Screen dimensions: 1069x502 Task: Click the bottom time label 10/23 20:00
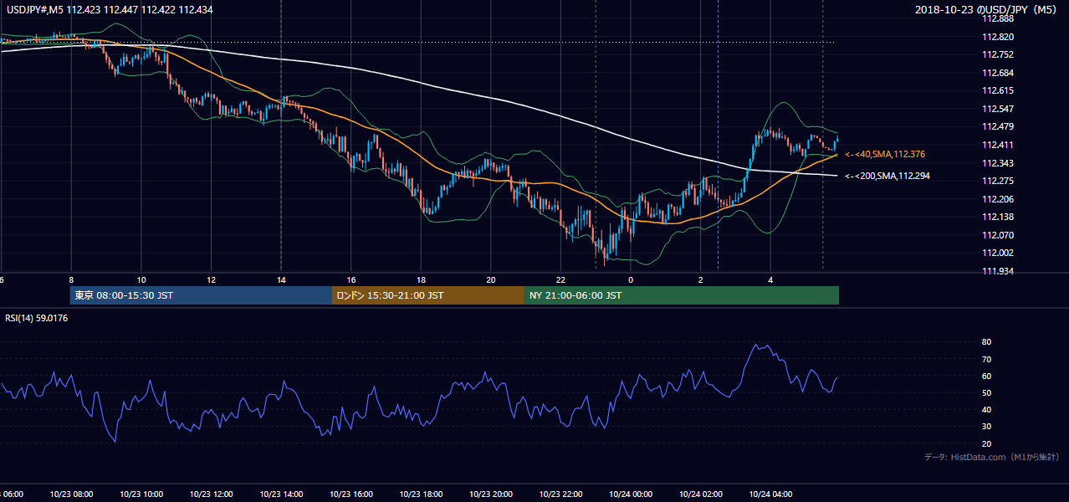pyautogui.click(x=491, y=494)
